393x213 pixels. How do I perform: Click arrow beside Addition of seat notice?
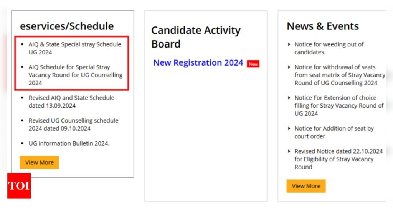[x=289, y=128]
